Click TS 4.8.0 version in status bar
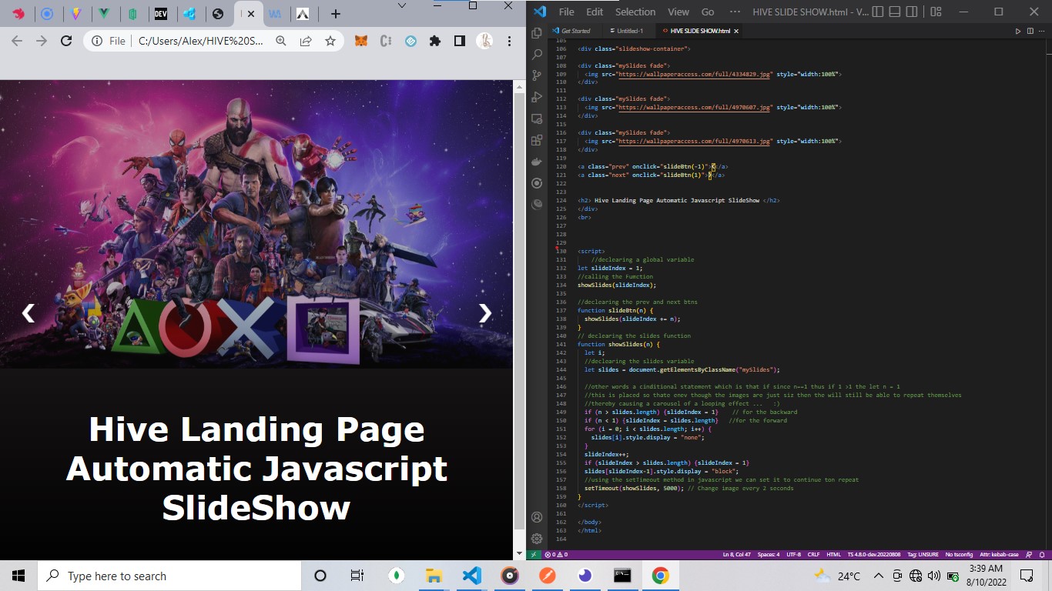The image size is (1052, 591). 873,554
